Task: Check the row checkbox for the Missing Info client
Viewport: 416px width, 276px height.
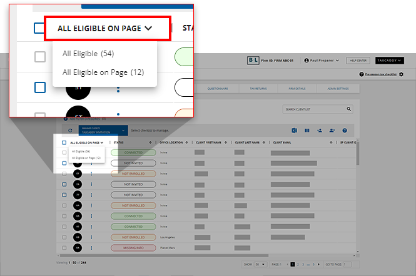Action: point(64,248)
